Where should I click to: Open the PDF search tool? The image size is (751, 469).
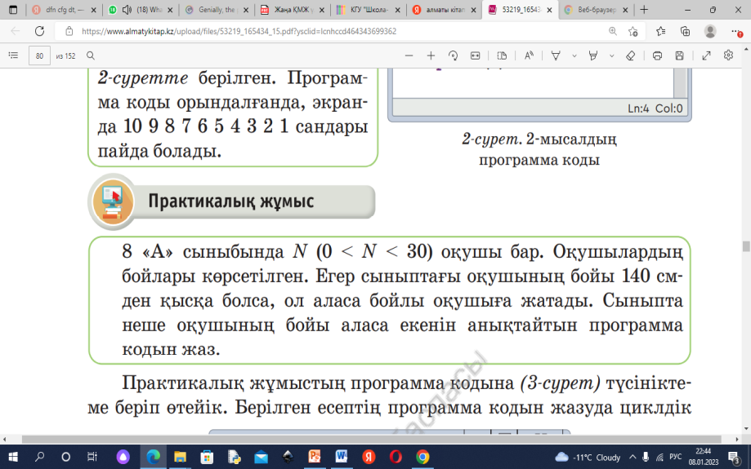91,55
